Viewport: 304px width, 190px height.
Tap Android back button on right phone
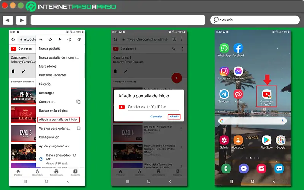pyautogui.click(x=274, y=181)
